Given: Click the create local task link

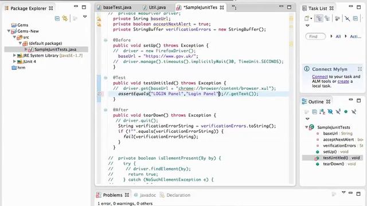Looking at the screenshot, I should [x=343, y=81].
